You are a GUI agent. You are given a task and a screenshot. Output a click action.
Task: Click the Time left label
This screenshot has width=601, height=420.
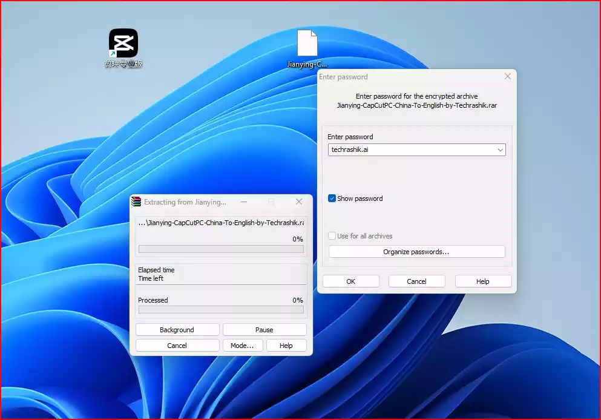point(151,278)
